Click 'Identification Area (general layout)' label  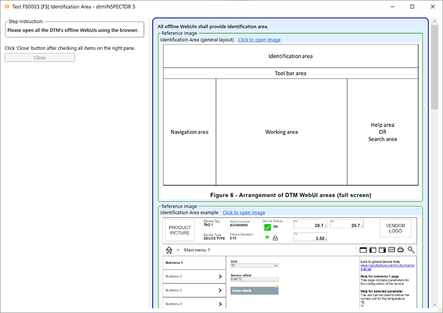[197, 40]
